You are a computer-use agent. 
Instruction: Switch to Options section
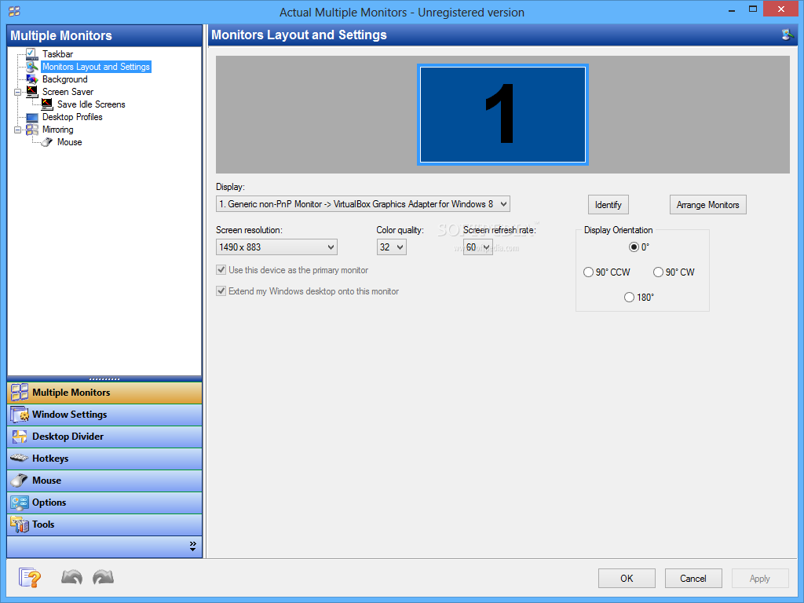tap(104, 502)
